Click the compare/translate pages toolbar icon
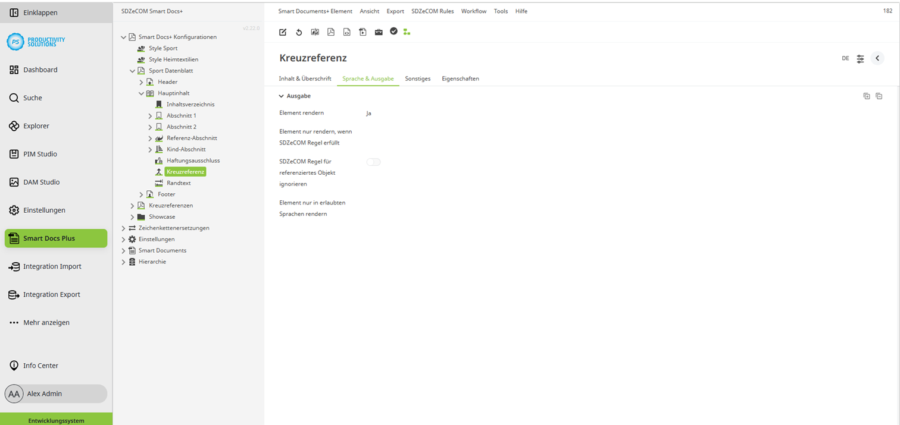The width and height of the screenshot is (900, 425). pos(315,32)
